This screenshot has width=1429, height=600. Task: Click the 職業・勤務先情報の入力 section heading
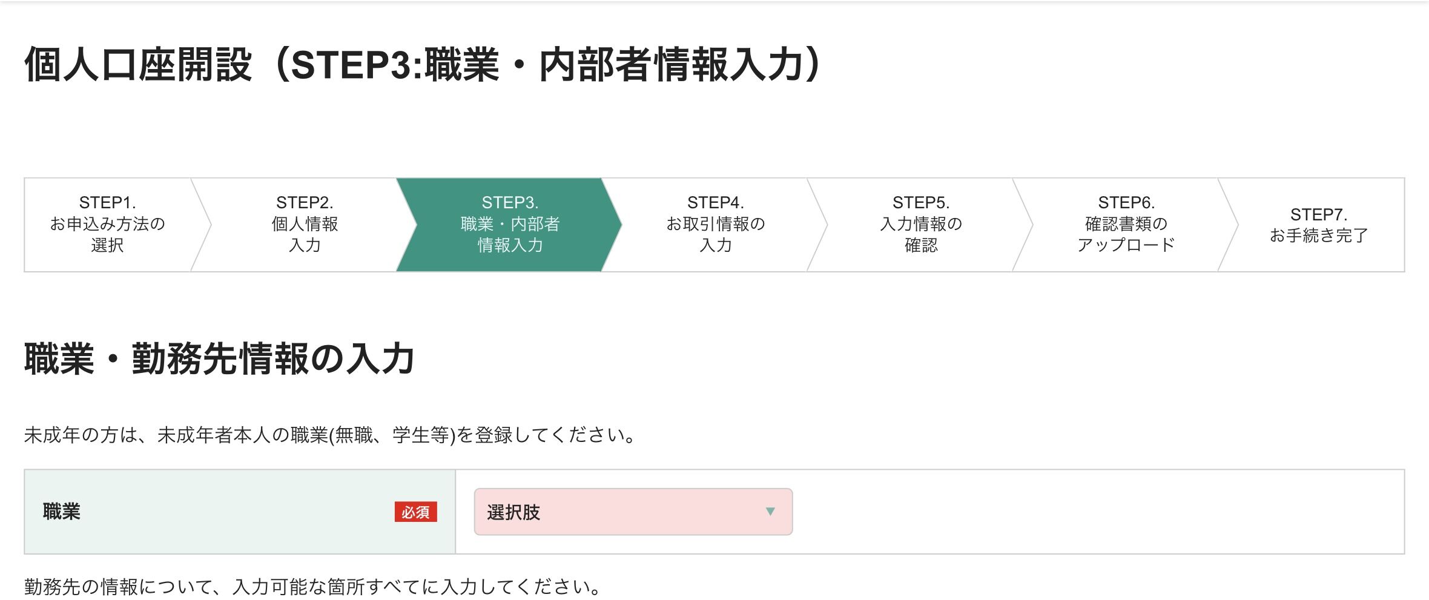tap(219, 358)
